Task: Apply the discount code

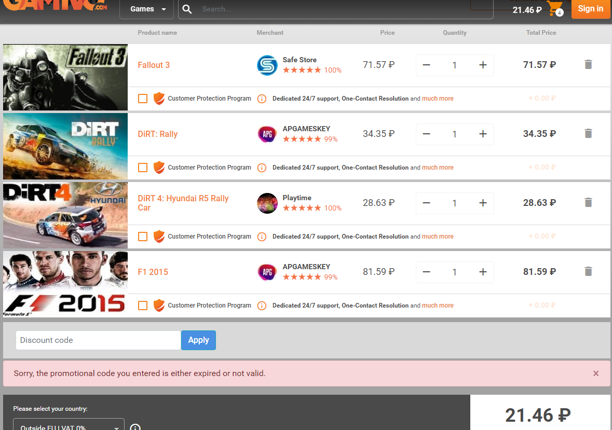Action: click(x=198, y=340)
